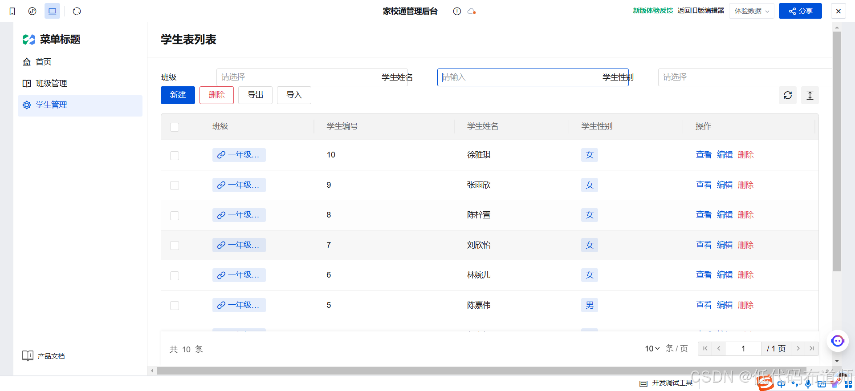This screenshot has height=391, width=855.
Task: Go to next page of pagination
Action: [798, 349]
